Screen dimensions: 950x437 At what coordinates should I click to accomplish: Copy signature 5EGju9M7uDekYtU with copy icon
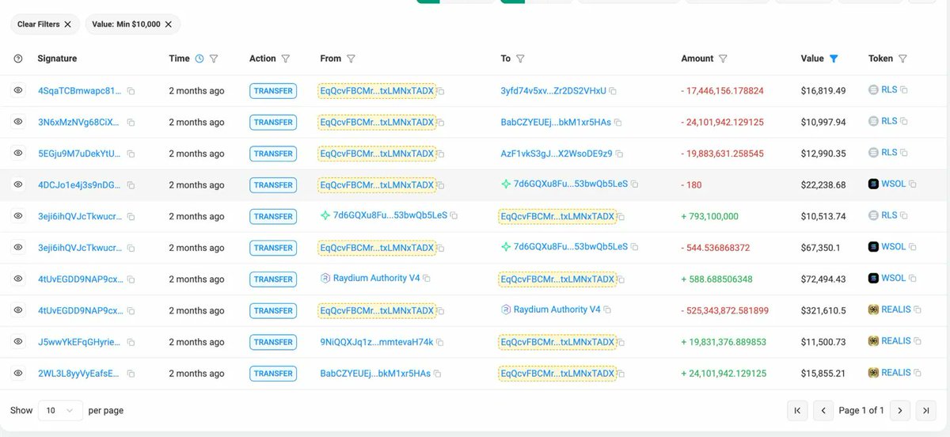point(131,154)
